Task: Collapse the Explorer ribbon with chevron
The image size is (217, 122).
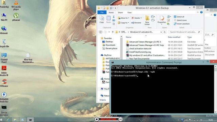Action: [198, 12]
